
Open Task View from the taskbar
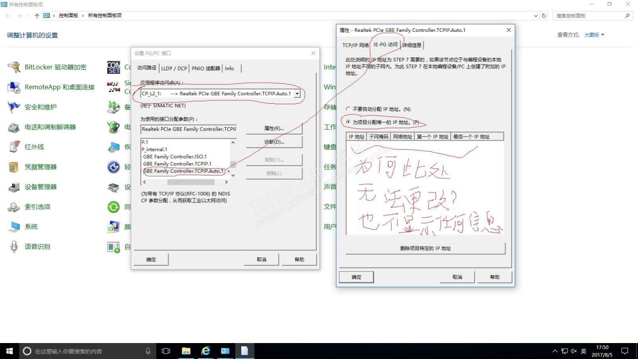pyautogui.click(x=166, y=351)
